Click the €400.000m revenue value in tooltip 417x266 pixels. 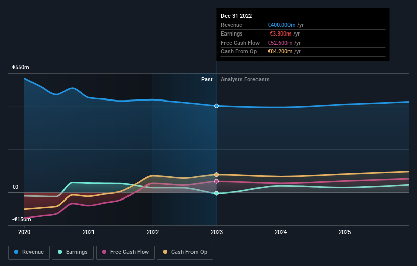pyautogui.click(x=281, y=25)
